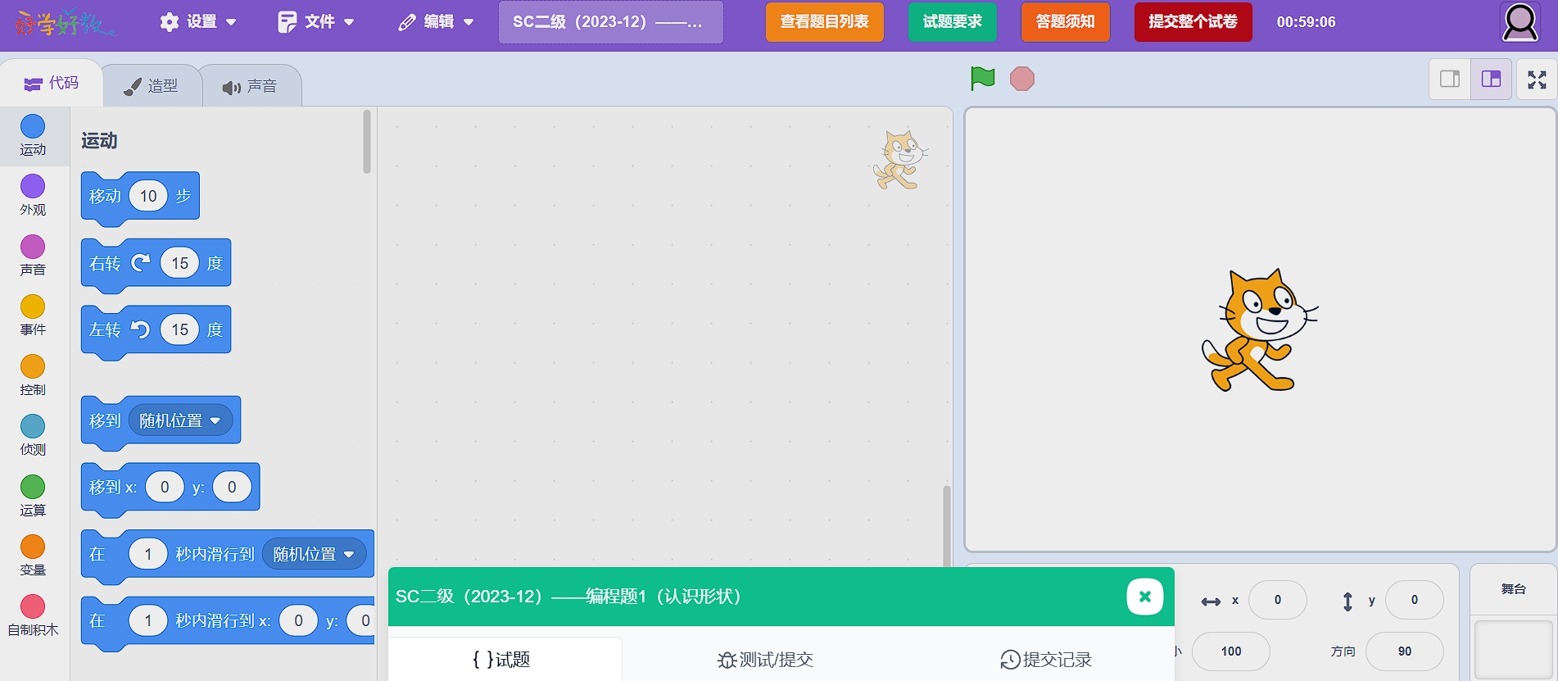Click the 移到 随机位置 block
1558x681 pixels.
point(161,422)
